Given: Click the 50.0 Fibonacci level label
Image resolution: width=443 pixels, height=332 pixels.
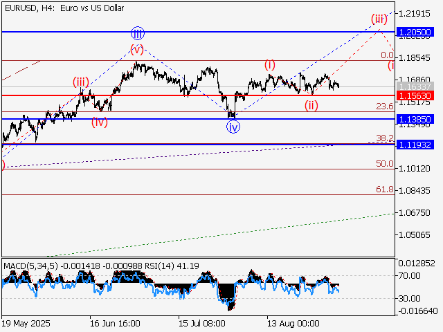Looking at the screenshot, I should click(384, 164).
